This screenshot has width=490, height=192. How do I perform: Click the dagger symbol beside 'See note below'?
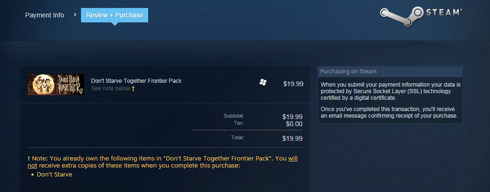click(133, 88)
